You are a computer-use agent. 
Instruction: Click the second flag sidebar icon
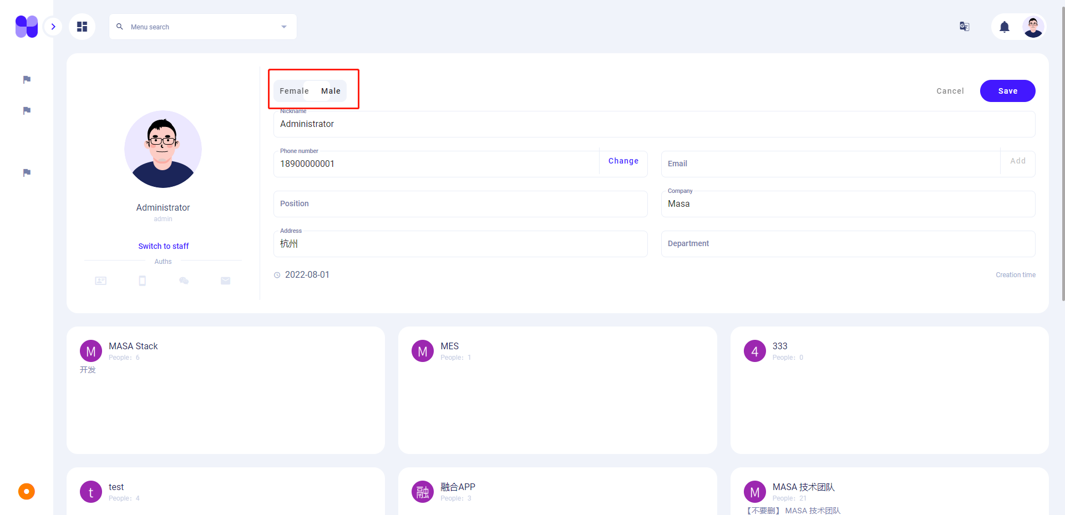coord(27,111)
